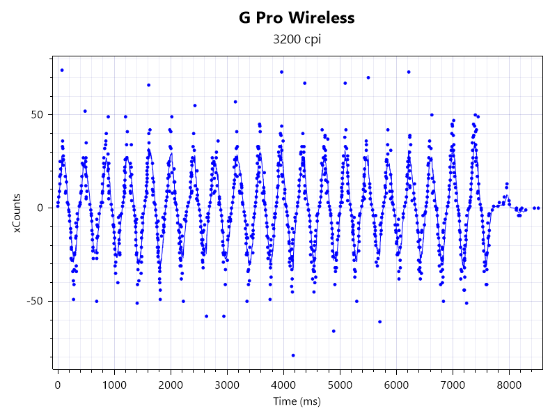557x418 pixels.
Task: Click the 8000 tick label on the x-axis
Action: [x=509, y=385]
